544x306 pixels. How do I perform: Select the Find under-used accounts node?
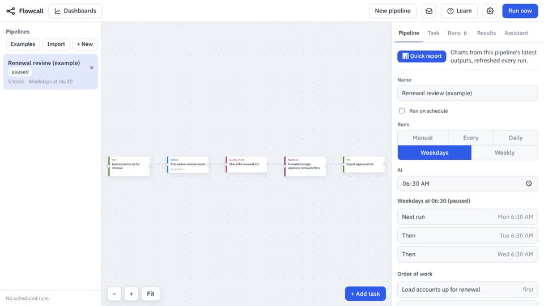(x=188, y=165)
